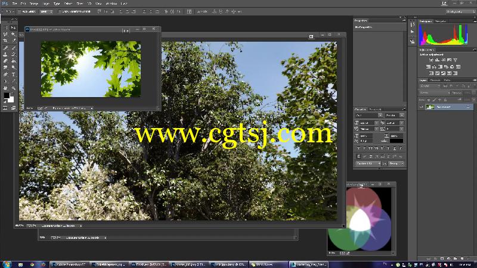Image resolution: width=477 pixels, height=268 pixels.
Task: Add Photo Filter adjustment icon
Action: 446,67
